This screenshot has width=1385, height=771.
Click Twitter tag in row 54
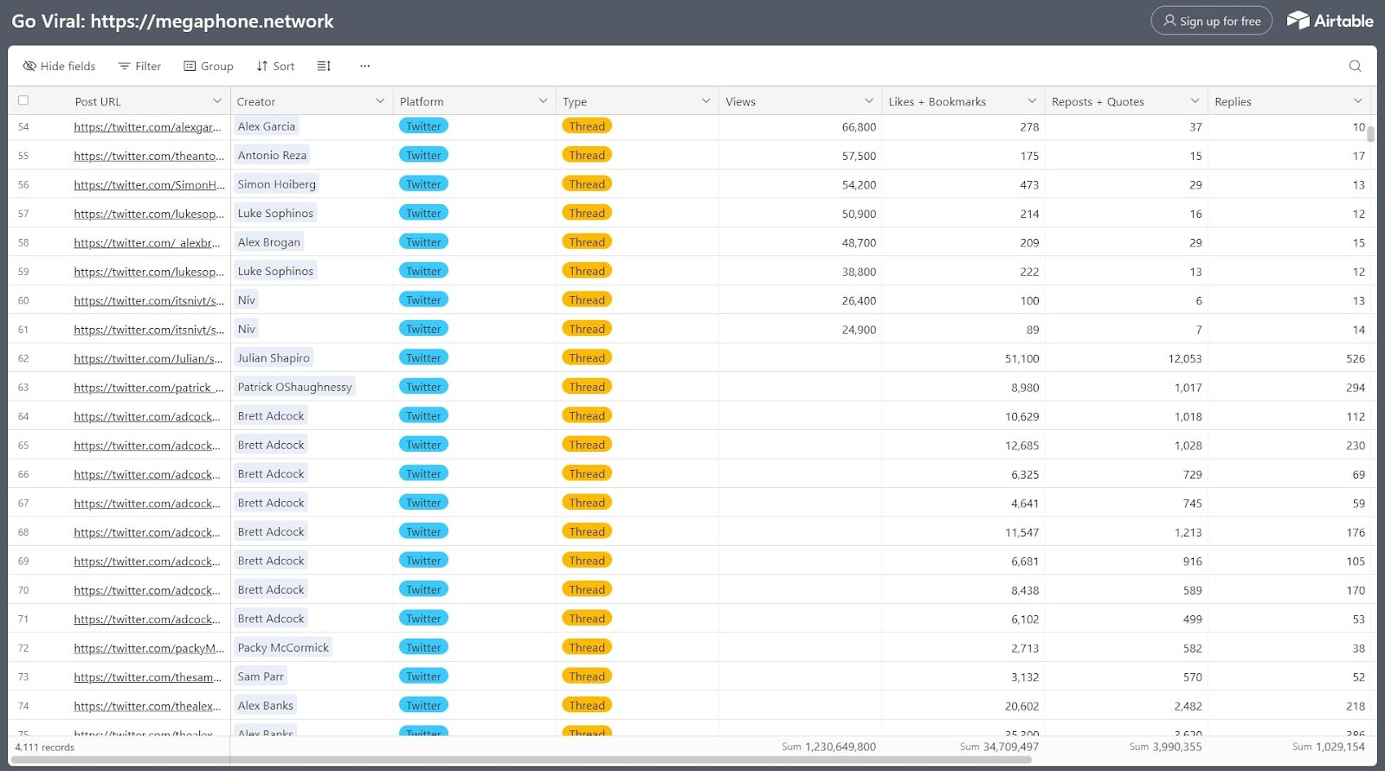tap(423, 126)
